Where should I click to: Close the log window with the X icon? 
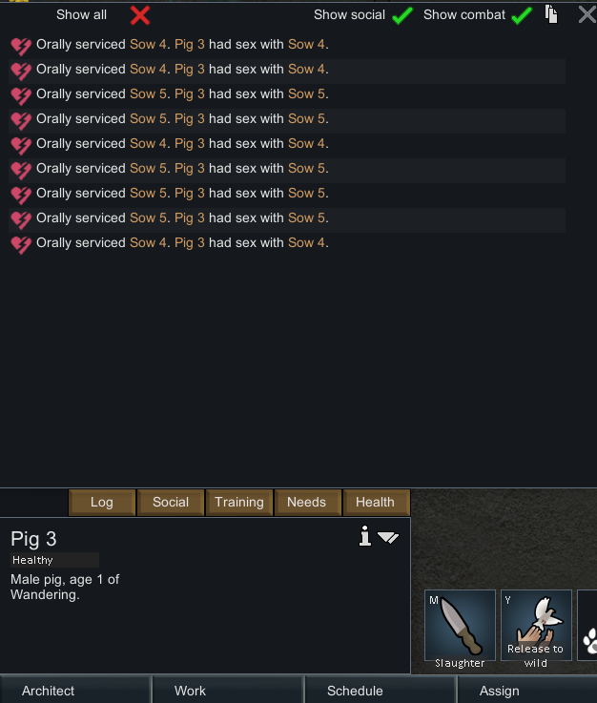click(587, 14)
